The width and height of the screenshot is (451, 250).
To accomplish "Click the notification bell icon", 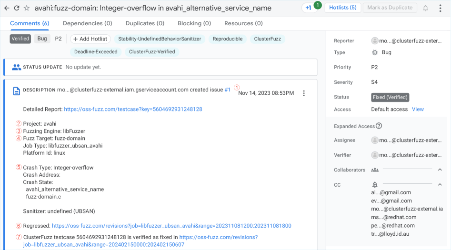I will pos(425,8).
